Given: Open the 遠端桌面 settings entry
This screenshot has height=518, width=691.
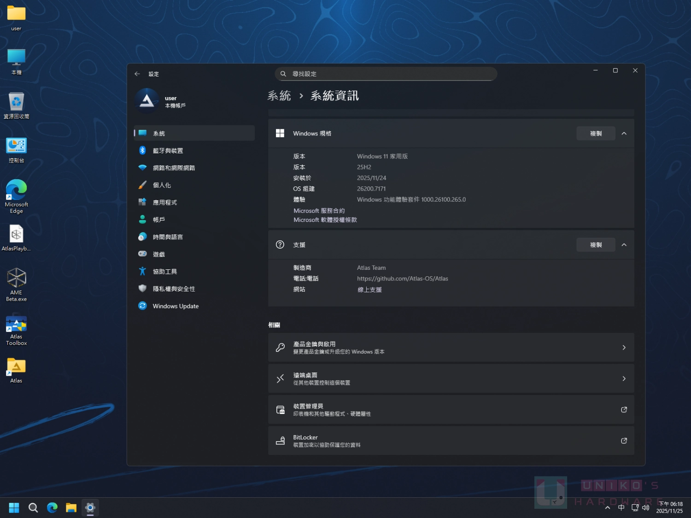Looking at the screenshot, I should [x=451, y=378].
